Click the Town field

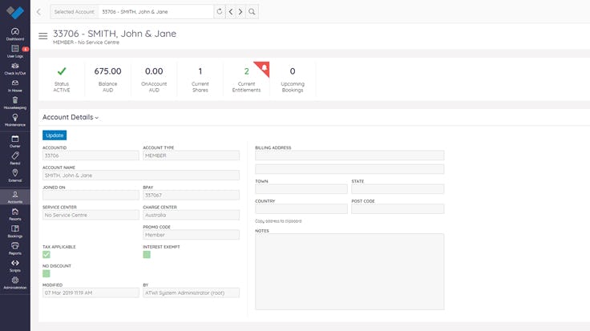pyautogui.click(x=301, y=189)
